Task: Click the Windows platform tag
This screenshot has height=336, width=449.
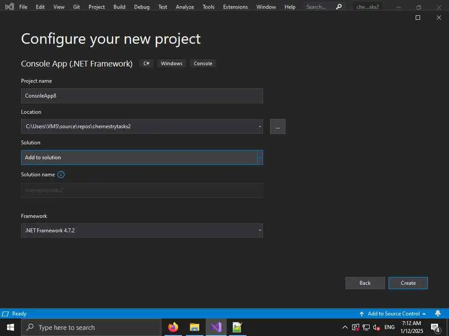Action: pyautogui.click(x=171, y=63)
